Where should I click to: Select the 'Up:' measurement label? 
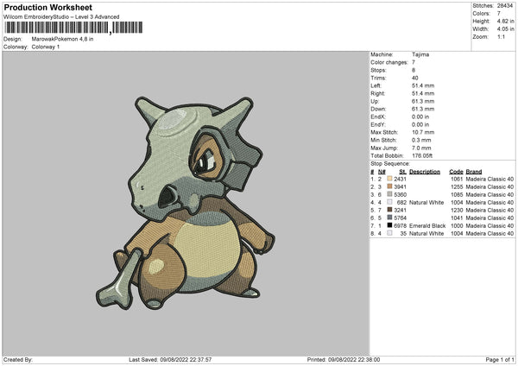click(x=375, y=101)
